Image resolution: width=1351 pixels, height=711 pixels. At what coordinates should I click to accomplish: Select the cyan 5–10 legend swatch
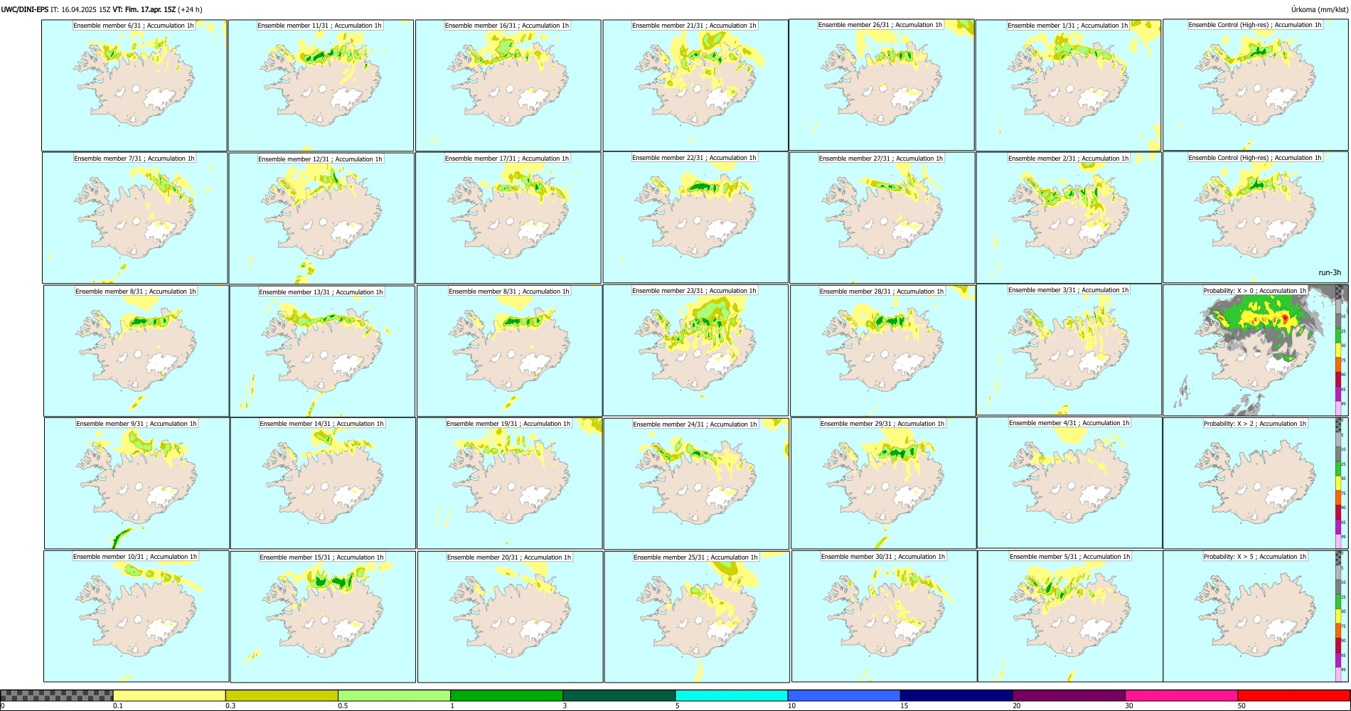731,695
